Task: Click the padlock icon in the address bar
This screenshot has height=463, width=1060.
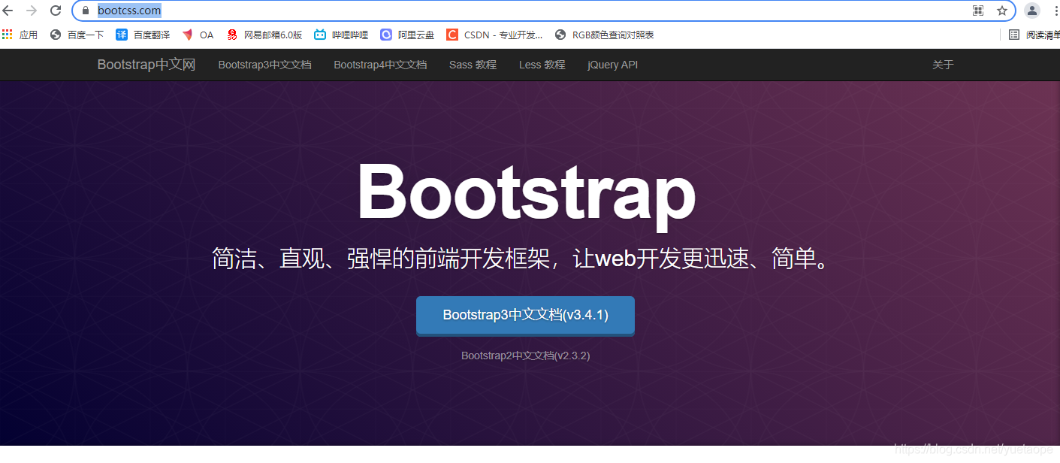Action: coord(86,11)
